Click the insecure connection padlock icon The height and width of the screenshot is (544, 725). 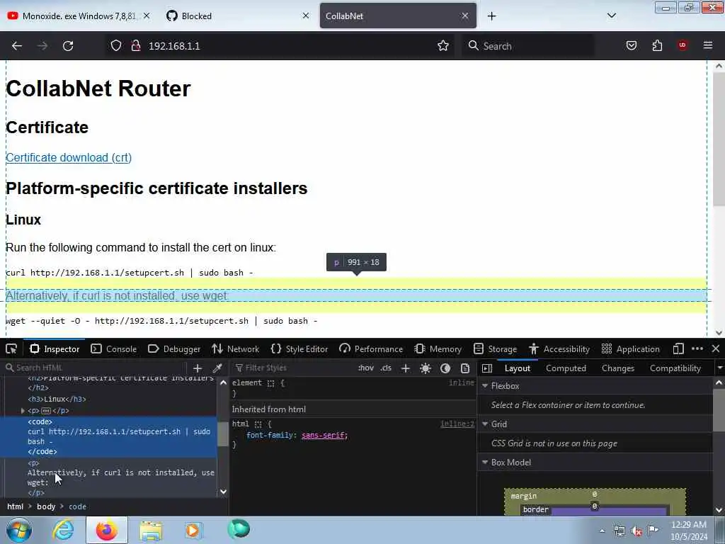136,45
